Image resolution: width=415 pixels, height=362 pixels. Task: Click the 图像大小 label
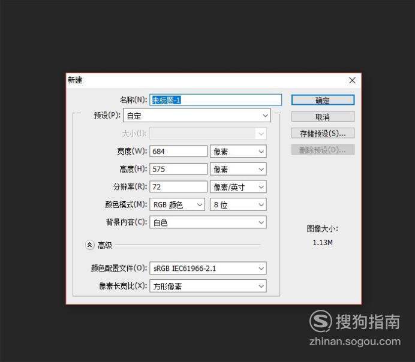pyautogui.click(x=323, y=228)
